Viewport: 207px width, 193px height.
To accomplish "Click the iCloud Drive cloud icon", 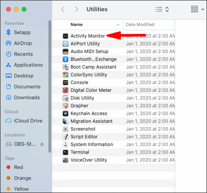I will click(9, 121).
